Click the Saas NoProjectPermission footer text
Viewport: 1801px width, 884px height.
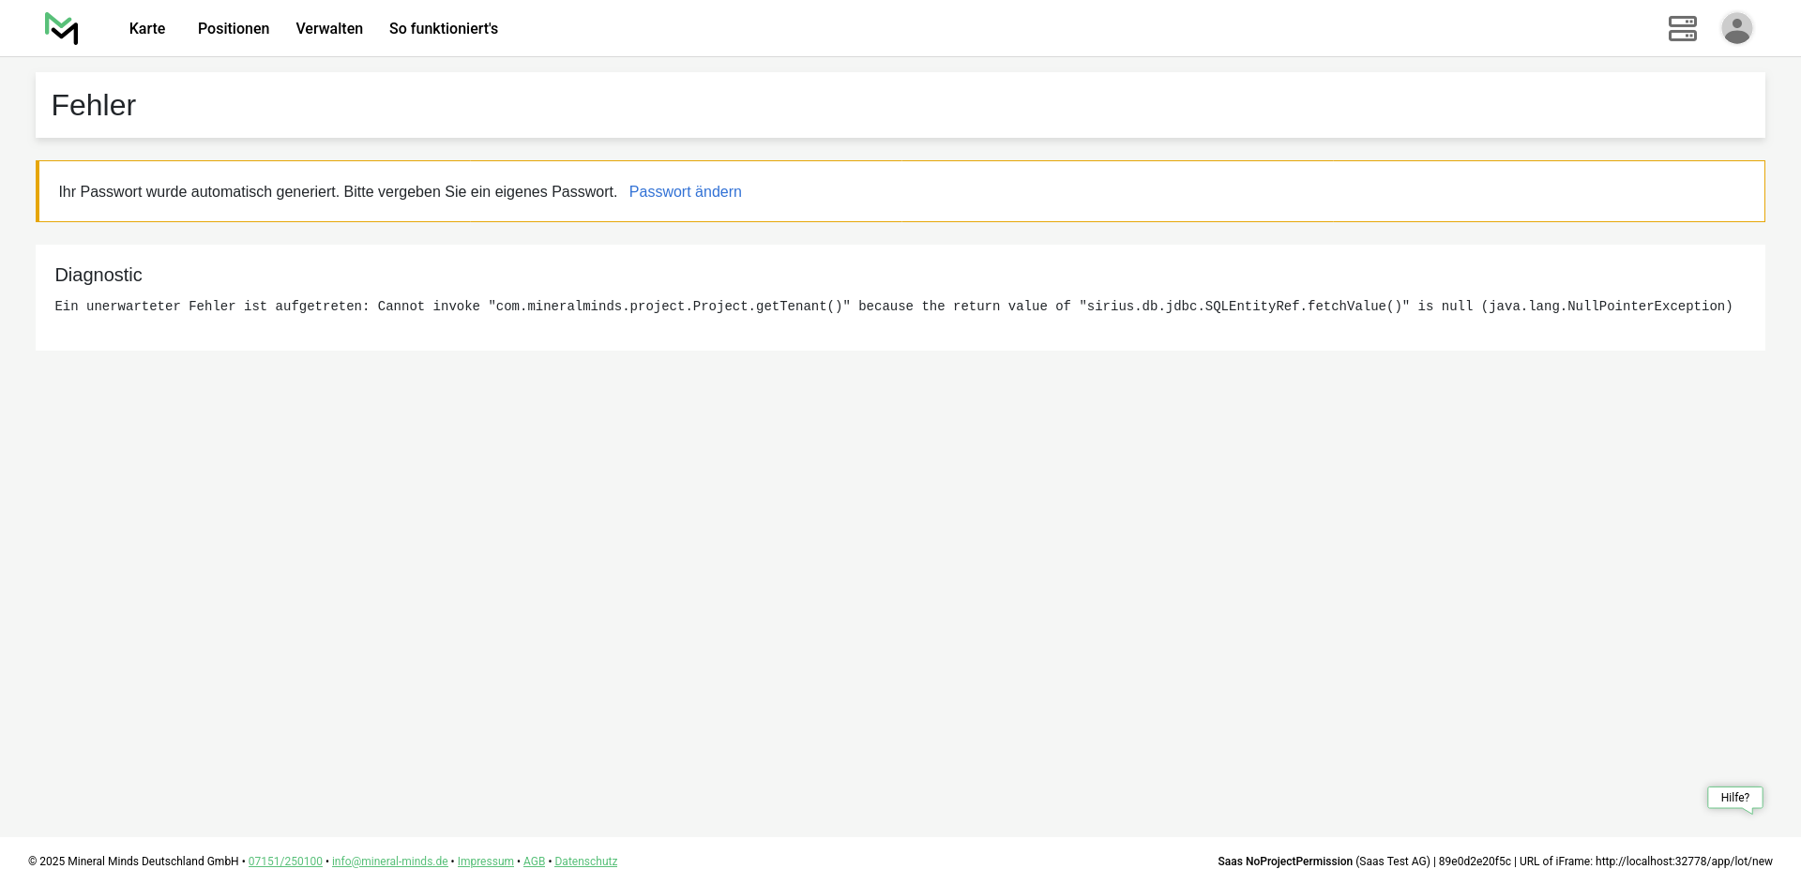pyautogui.click(x=1284, y=862)
